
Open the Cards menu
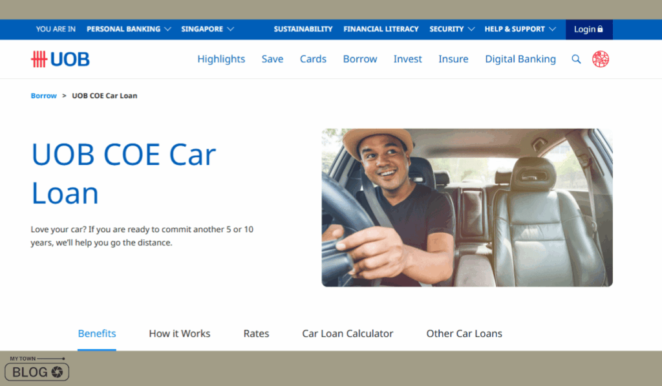(313, 59)
